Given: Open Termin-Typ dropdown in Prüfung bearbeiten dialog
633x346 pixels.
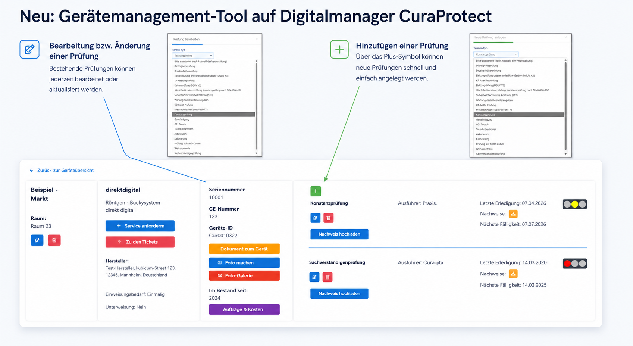Looking at the screenshot, I should click(x=193, y=56).
